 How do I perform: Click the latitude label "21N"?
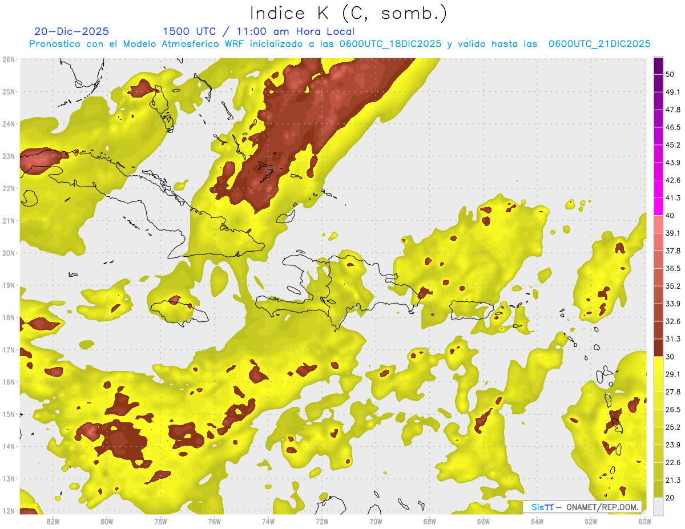(9, 221)
